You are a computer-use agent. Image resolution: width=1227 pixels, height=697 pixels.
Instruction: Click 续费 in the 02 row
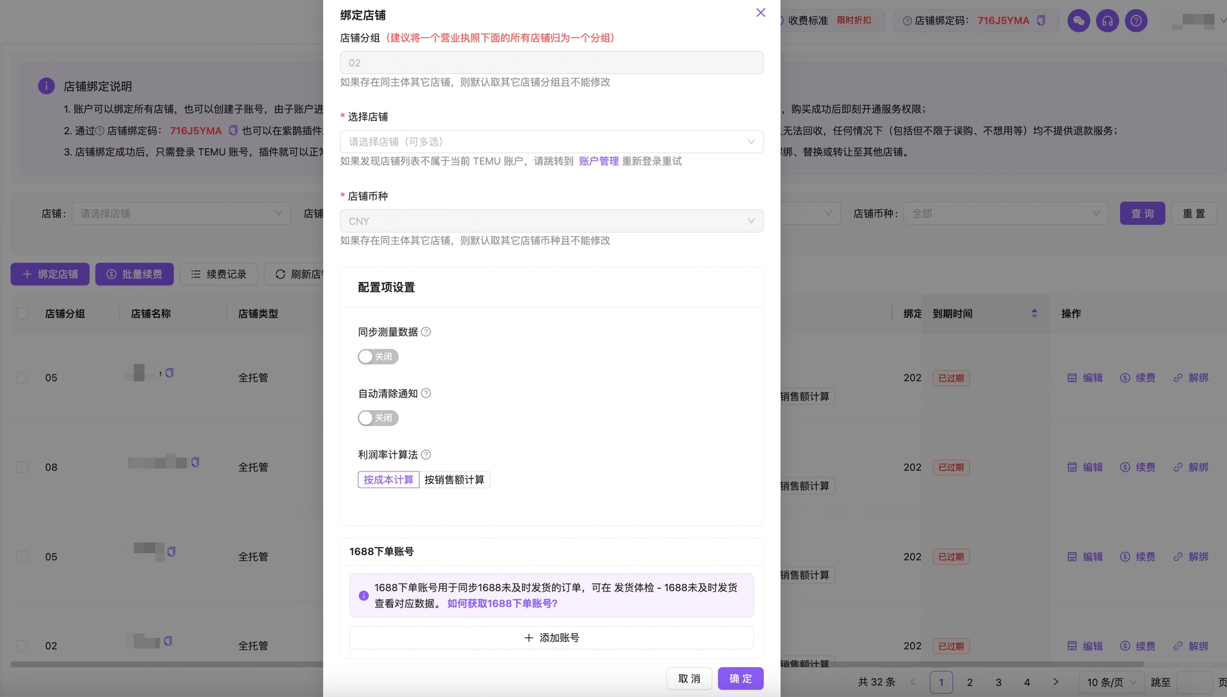(x=1138, y=646)
